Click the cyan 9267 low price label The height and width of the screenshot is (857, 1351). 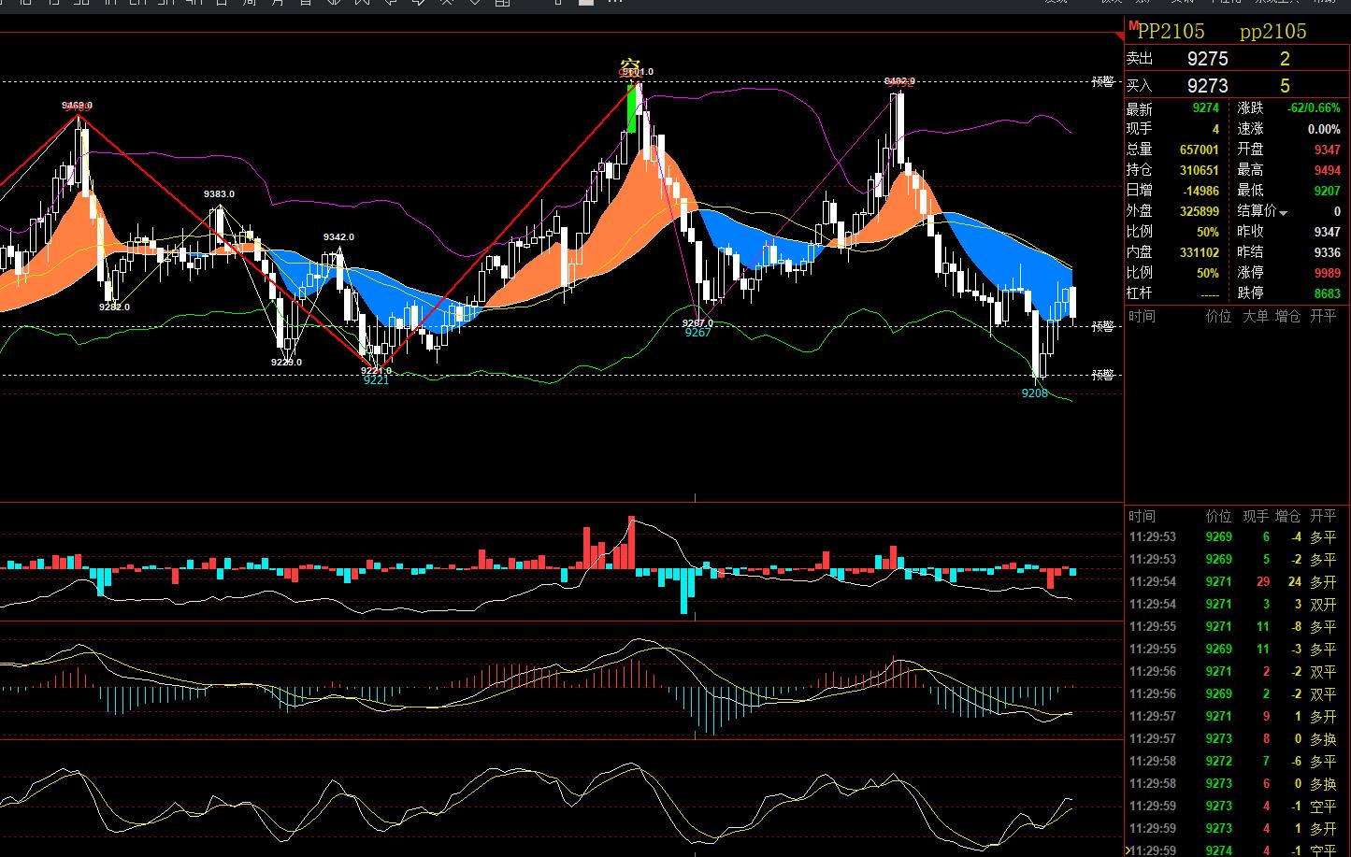click(697, 333)
